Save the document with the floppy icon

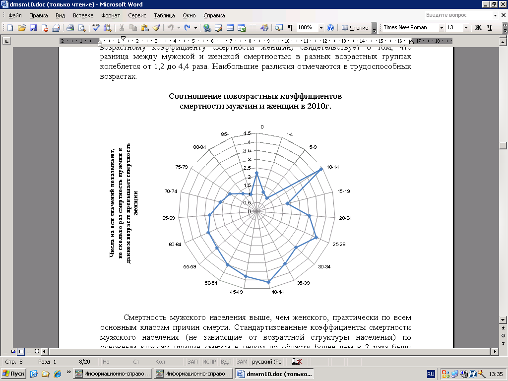(33, 28)
